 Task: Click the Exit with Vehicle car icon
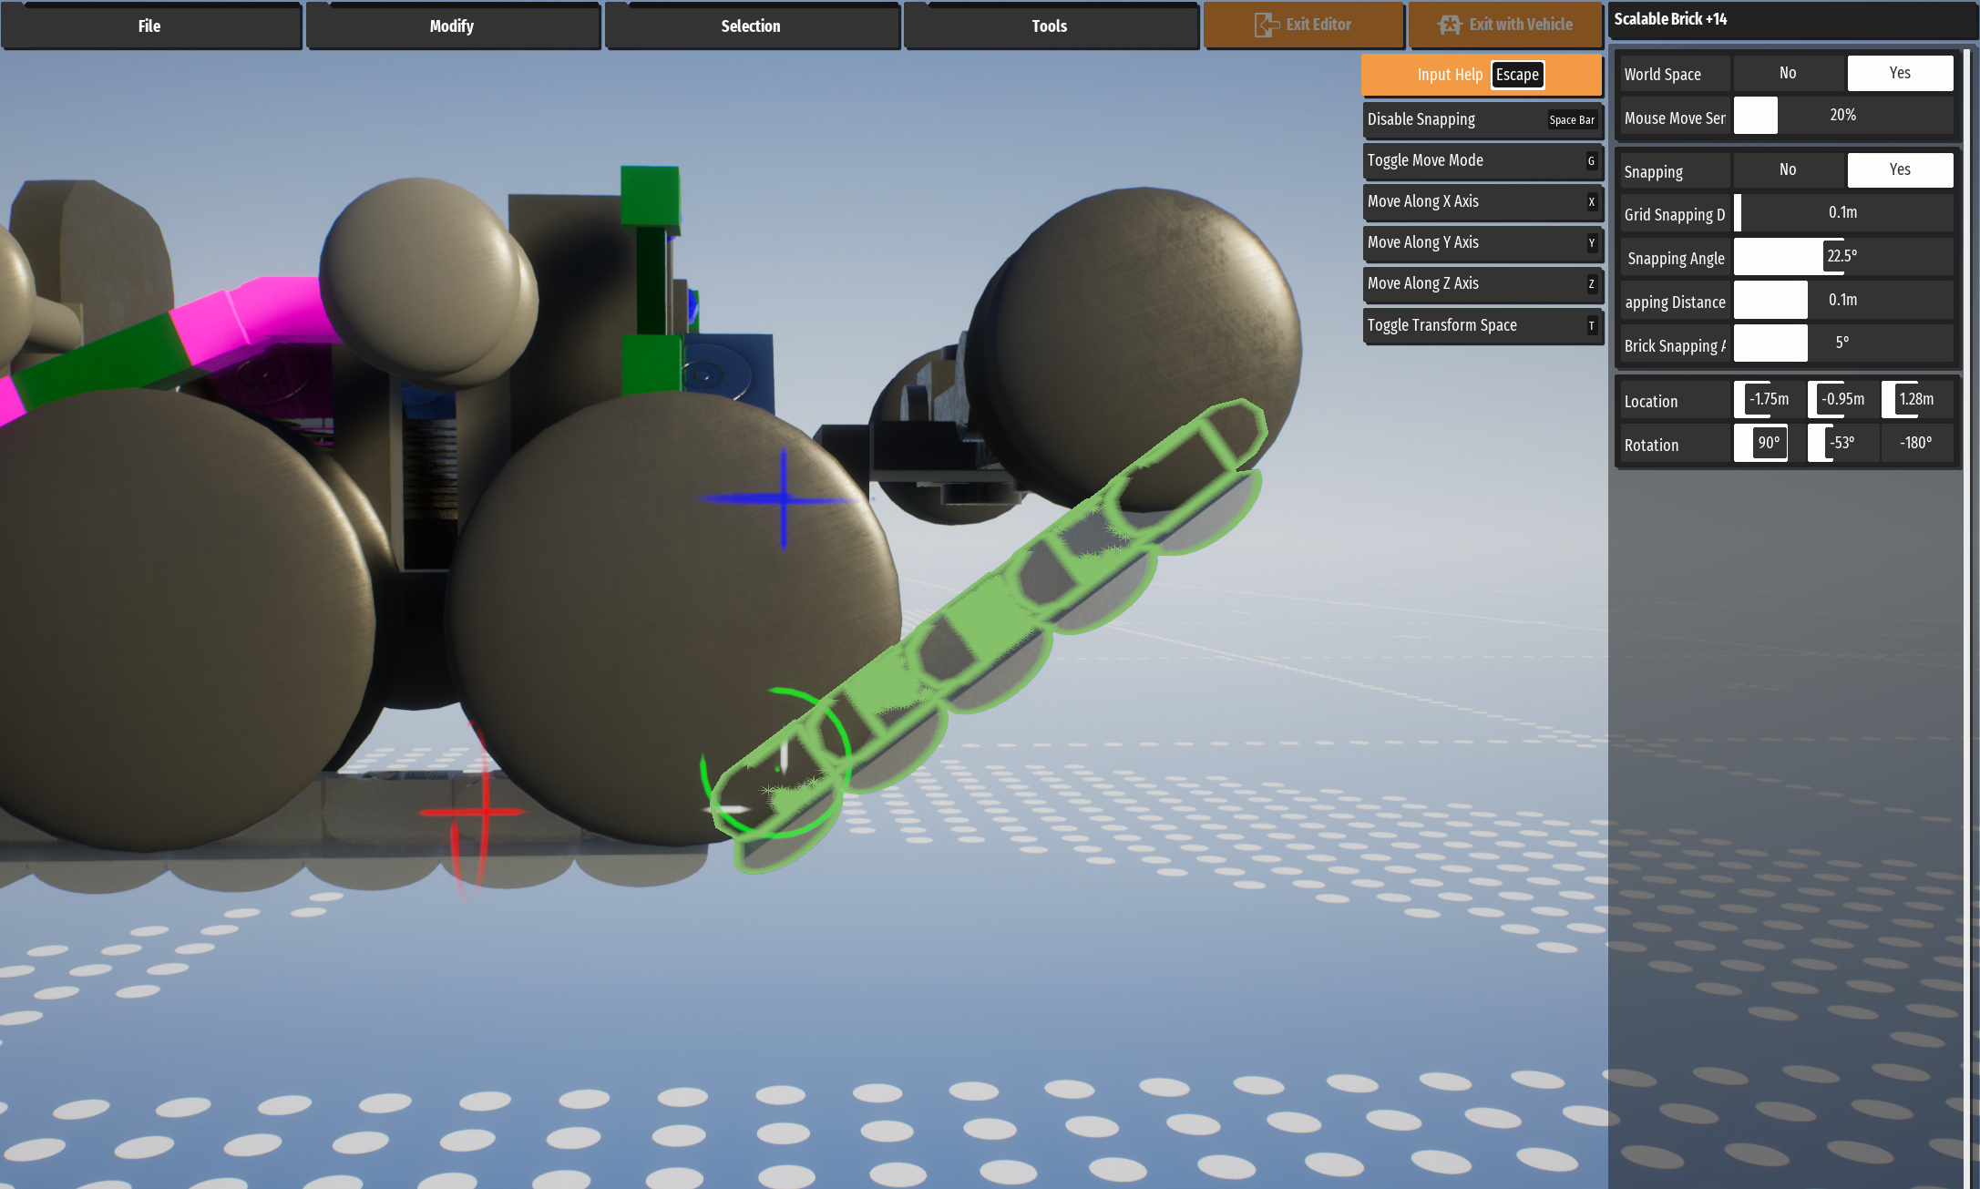click(x=1450, y=25)
